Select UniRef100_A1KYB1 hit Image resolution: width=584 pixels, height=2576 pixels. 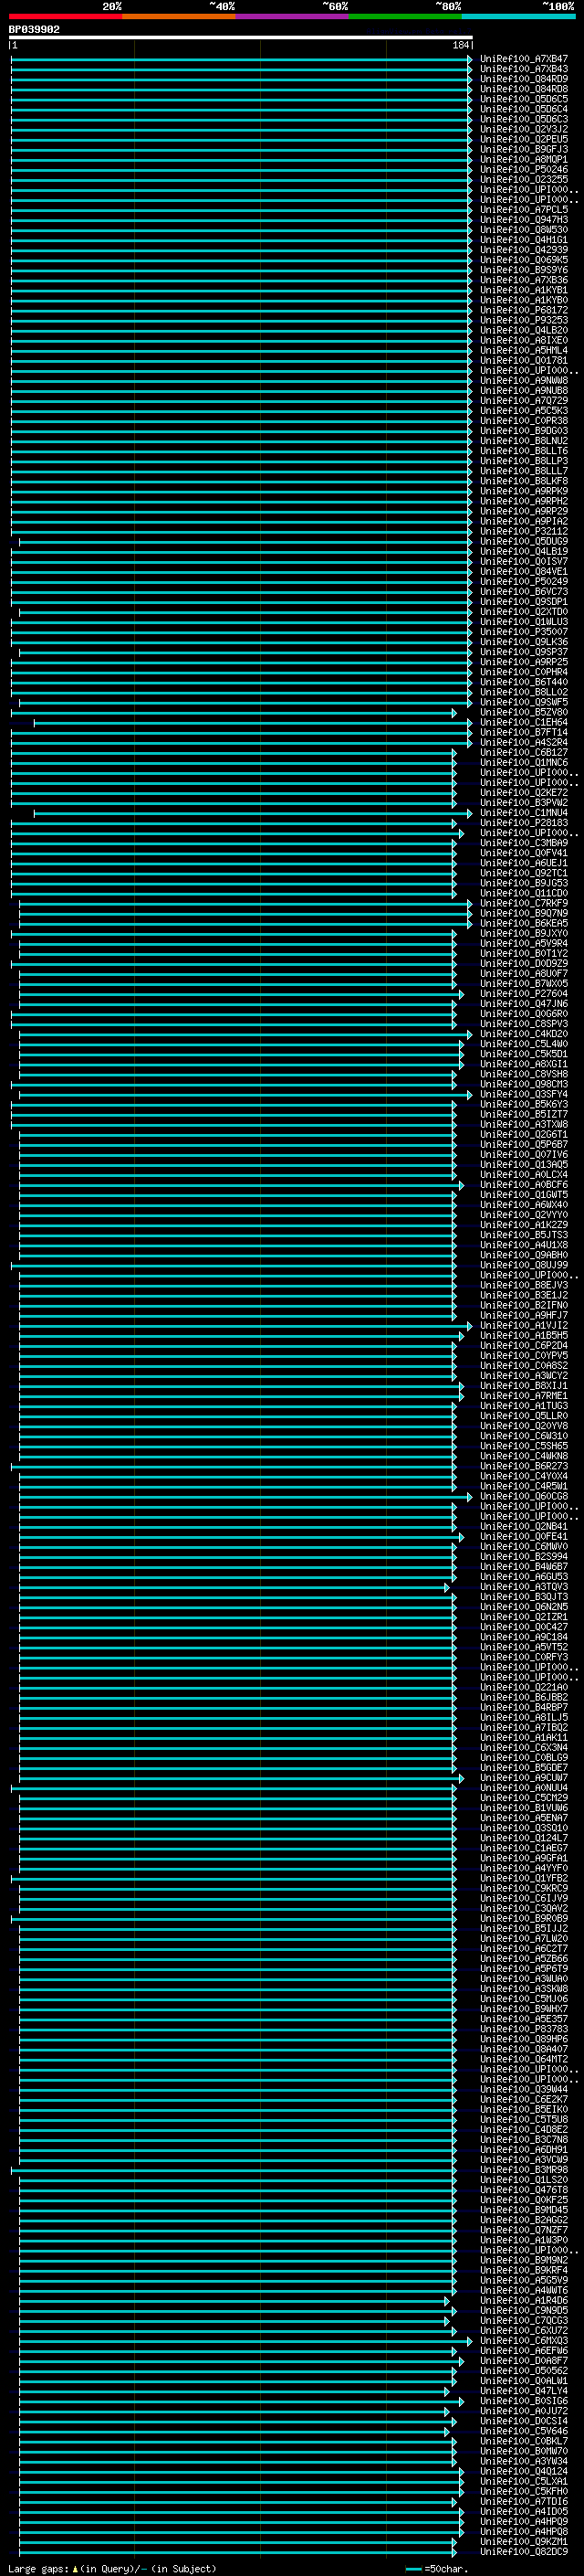click(x=523, y=290)
